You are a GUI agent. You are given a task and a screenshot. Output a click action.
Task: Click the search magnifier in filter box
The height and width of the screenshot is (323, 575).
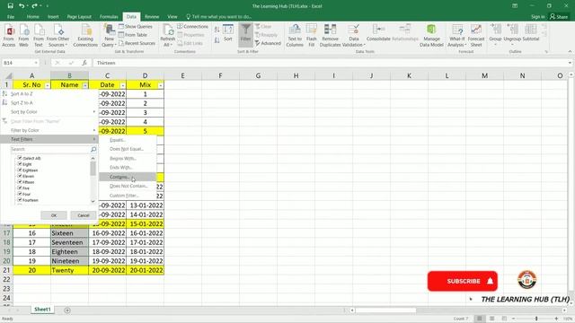pos(93,149)
